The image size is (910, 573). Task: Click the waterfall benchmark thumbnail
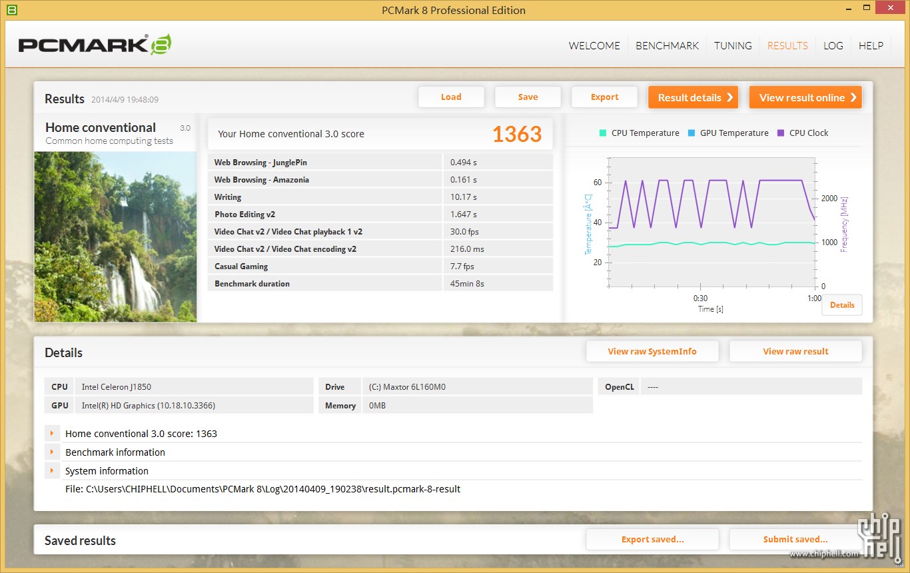click(x=115, y=237)
